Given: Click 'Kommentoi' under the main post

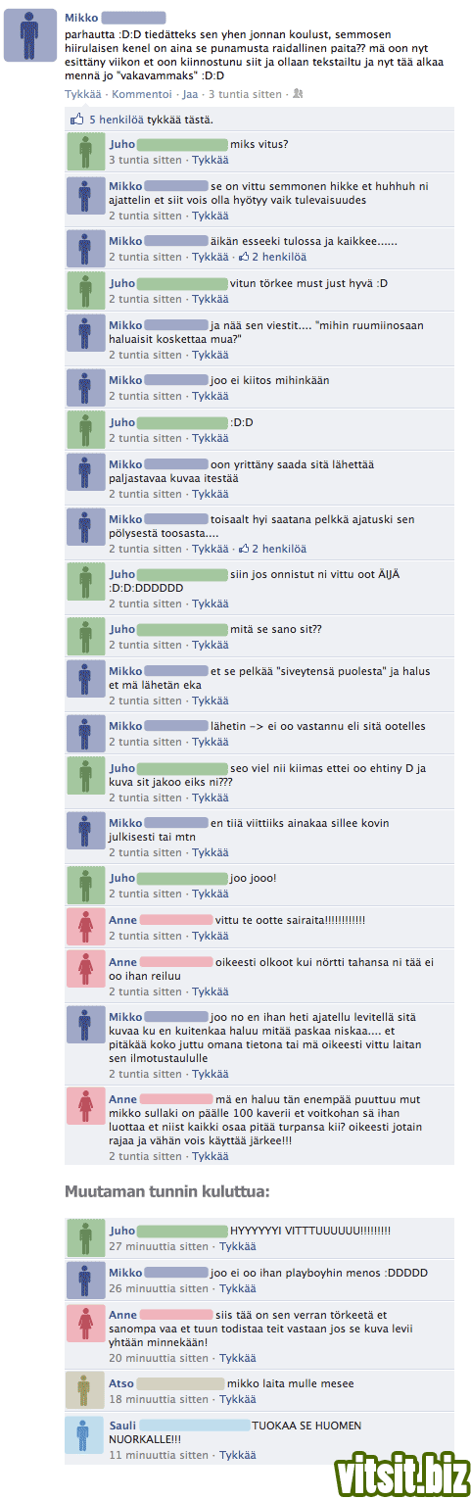Looking at the screenshot, I should point(142,94).
